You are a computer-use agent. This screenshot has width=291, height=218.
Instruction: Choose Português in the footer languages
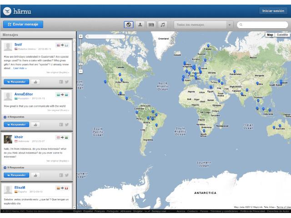click(x=112, y=211)
